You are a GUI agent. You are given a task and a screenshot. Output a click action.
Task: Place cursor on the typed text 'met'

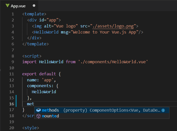[30, 104]
